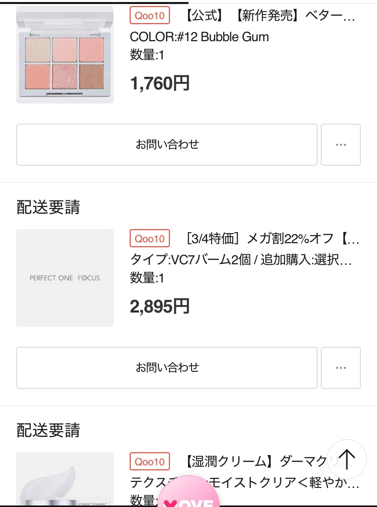This screenshot has height=507, width=377.
Task: Click the 1,760円 price
Action: click(x=160, y=83)
